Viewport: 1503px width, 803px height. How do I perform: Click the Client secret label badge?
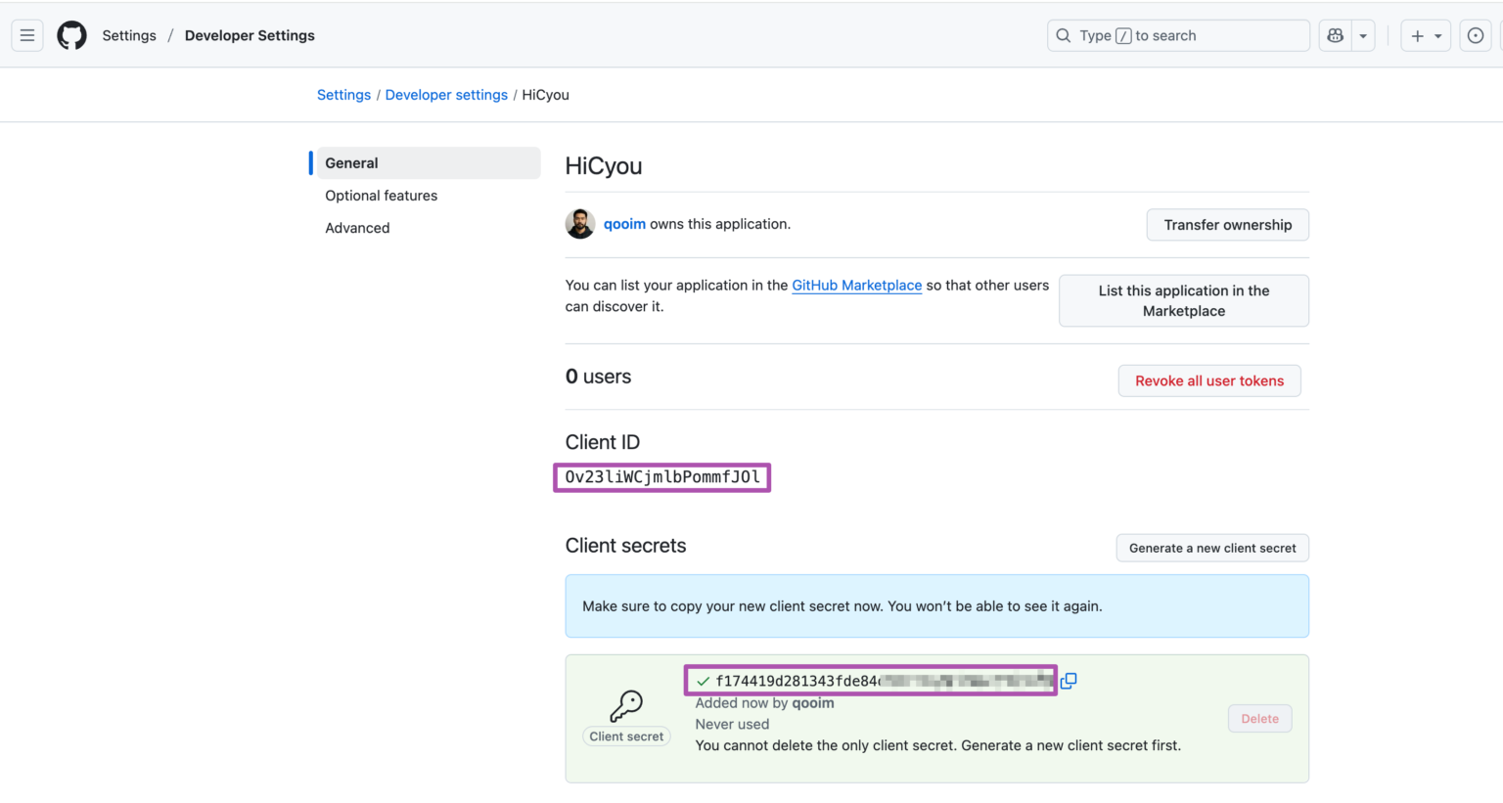626,736
